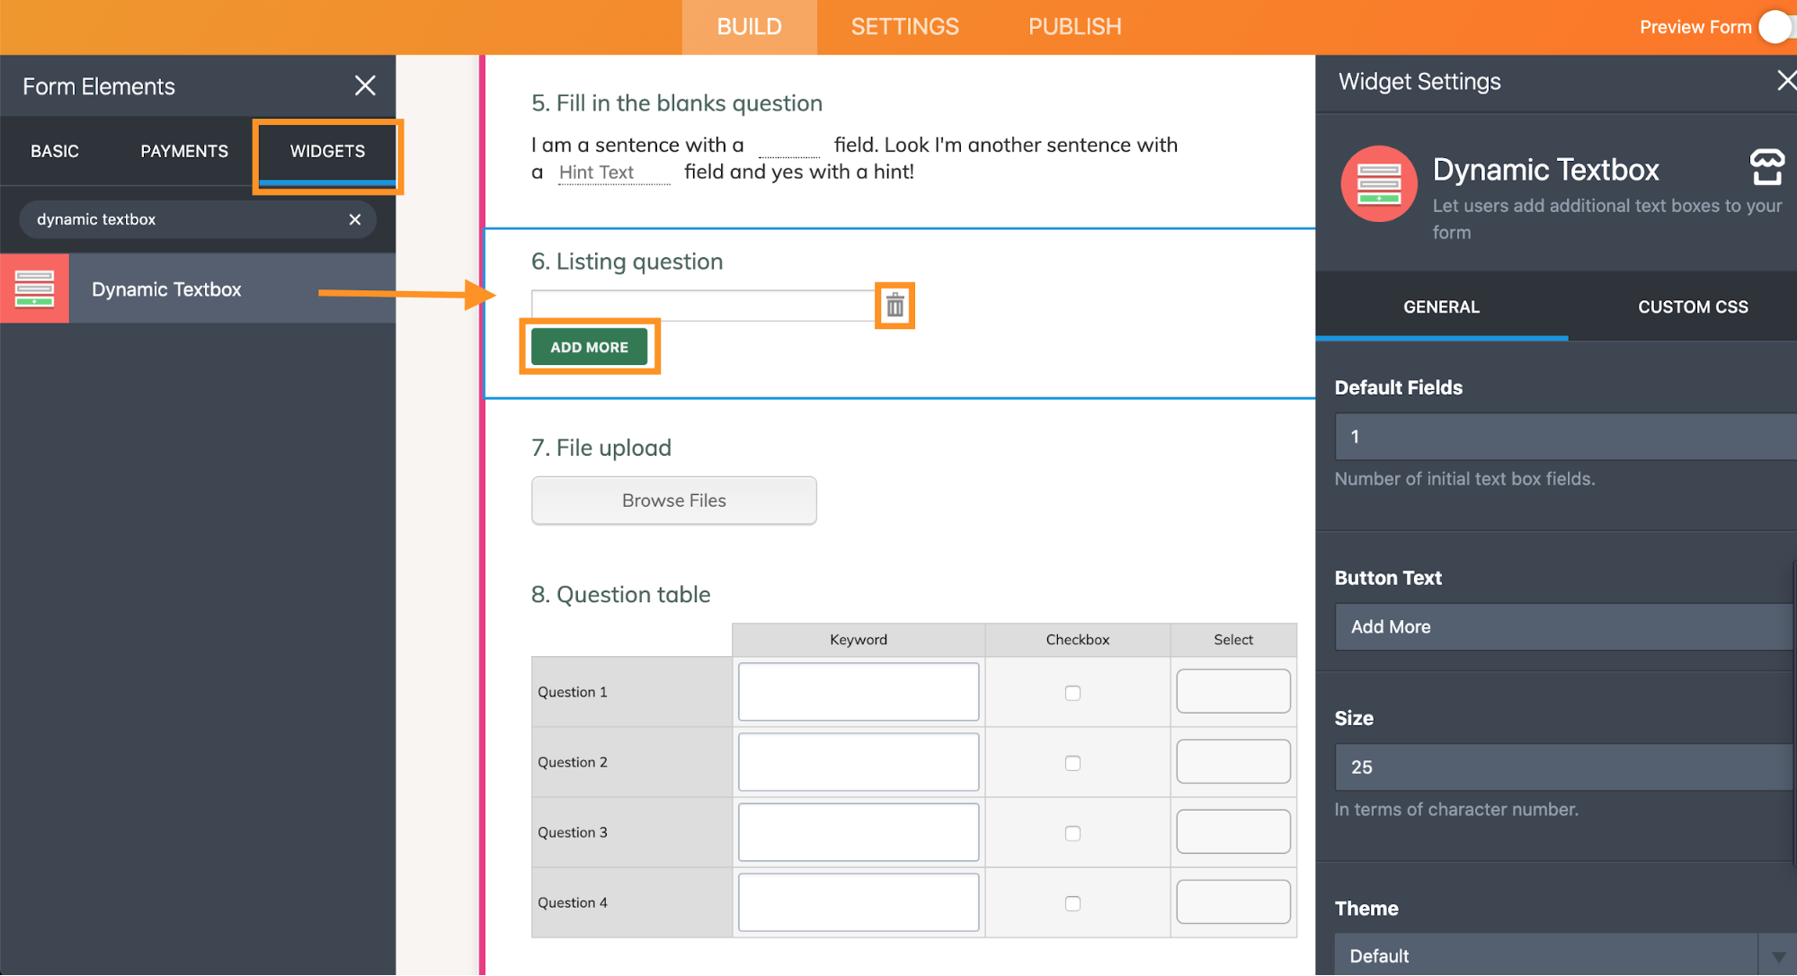
Task: Click the widget store icon
Action: pos(1766,168)
